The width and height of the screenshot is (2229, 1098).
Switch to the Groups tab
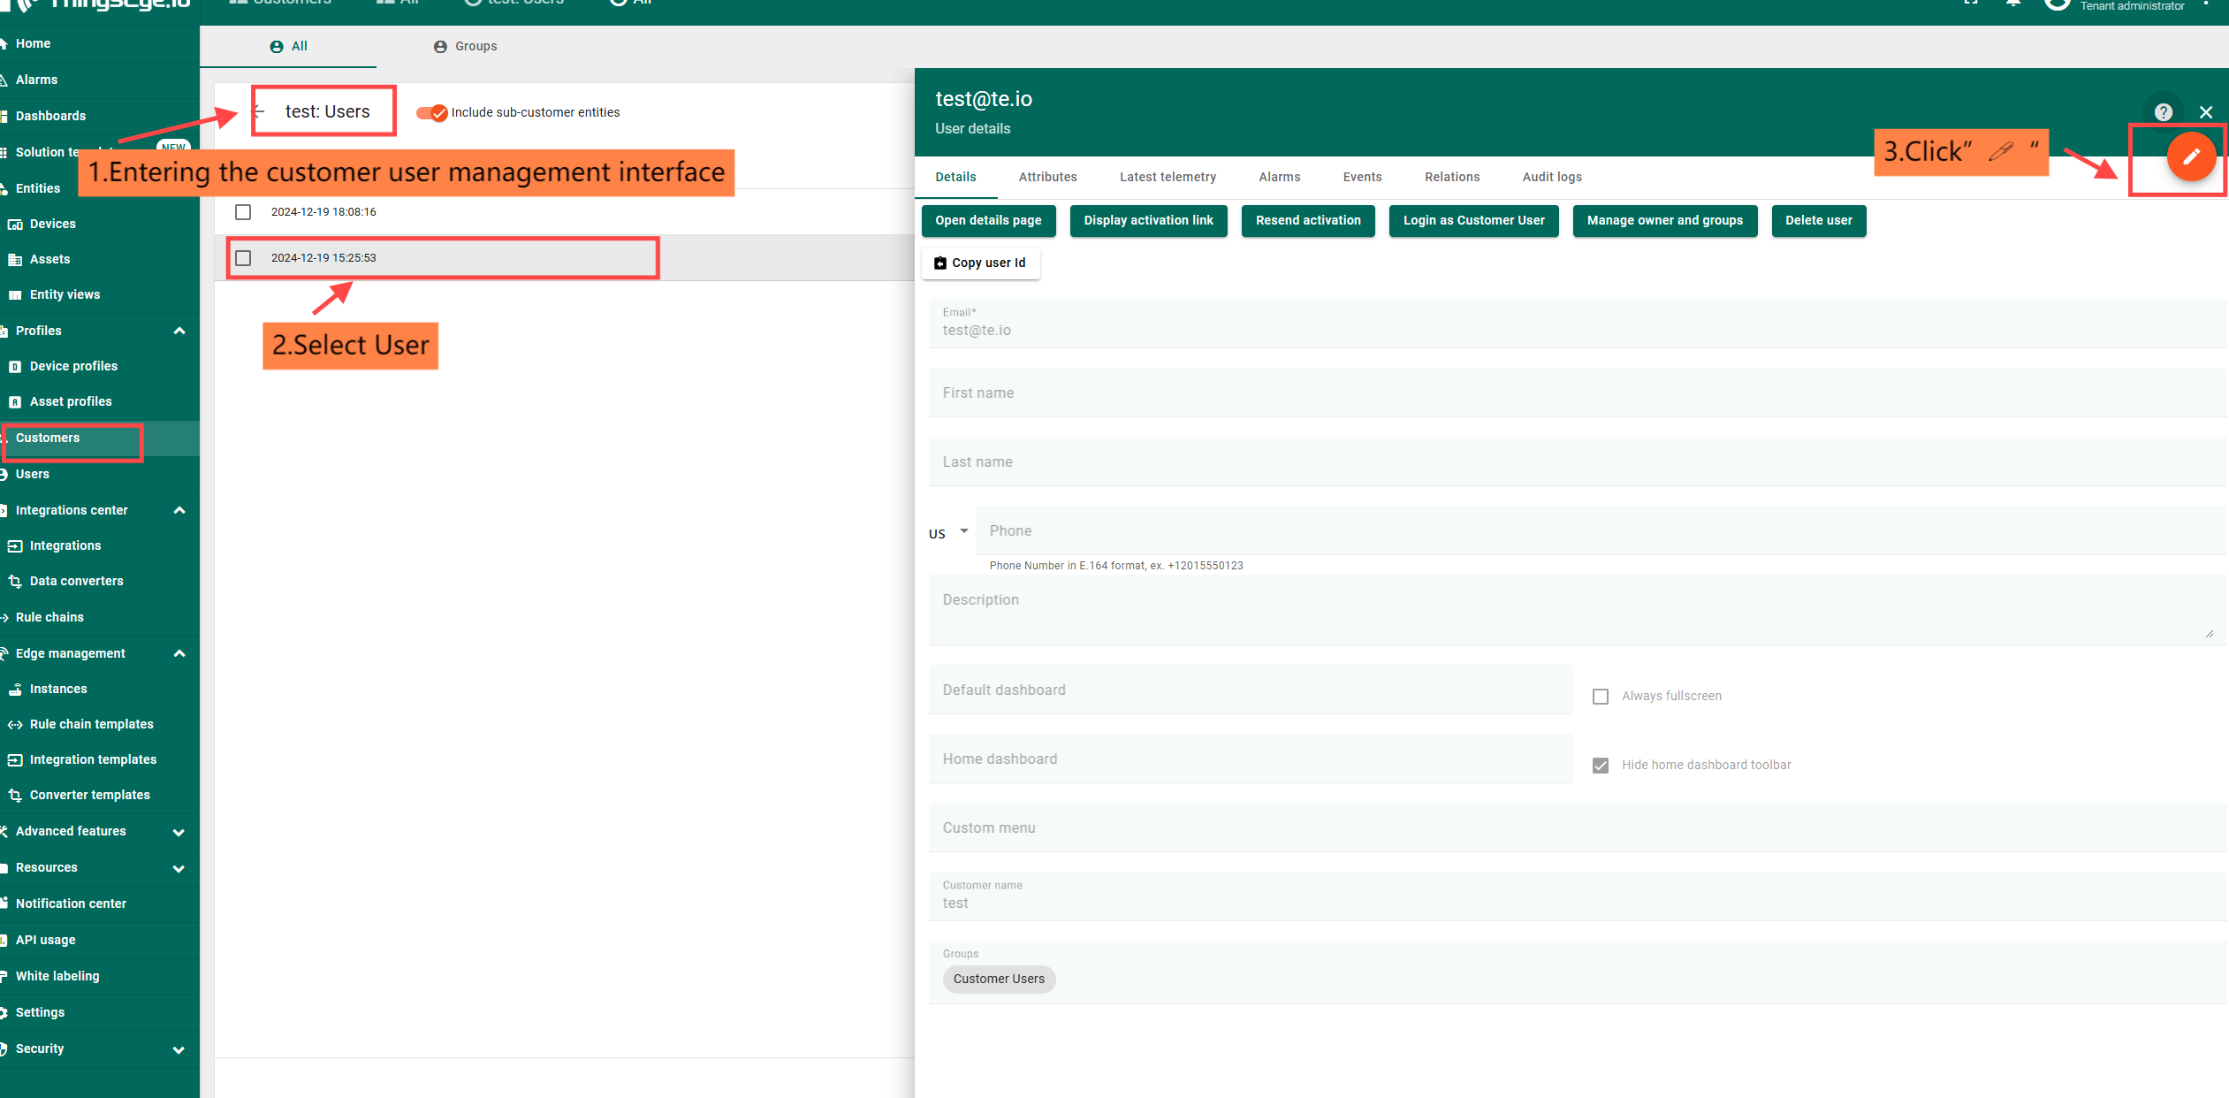(466, 46)
